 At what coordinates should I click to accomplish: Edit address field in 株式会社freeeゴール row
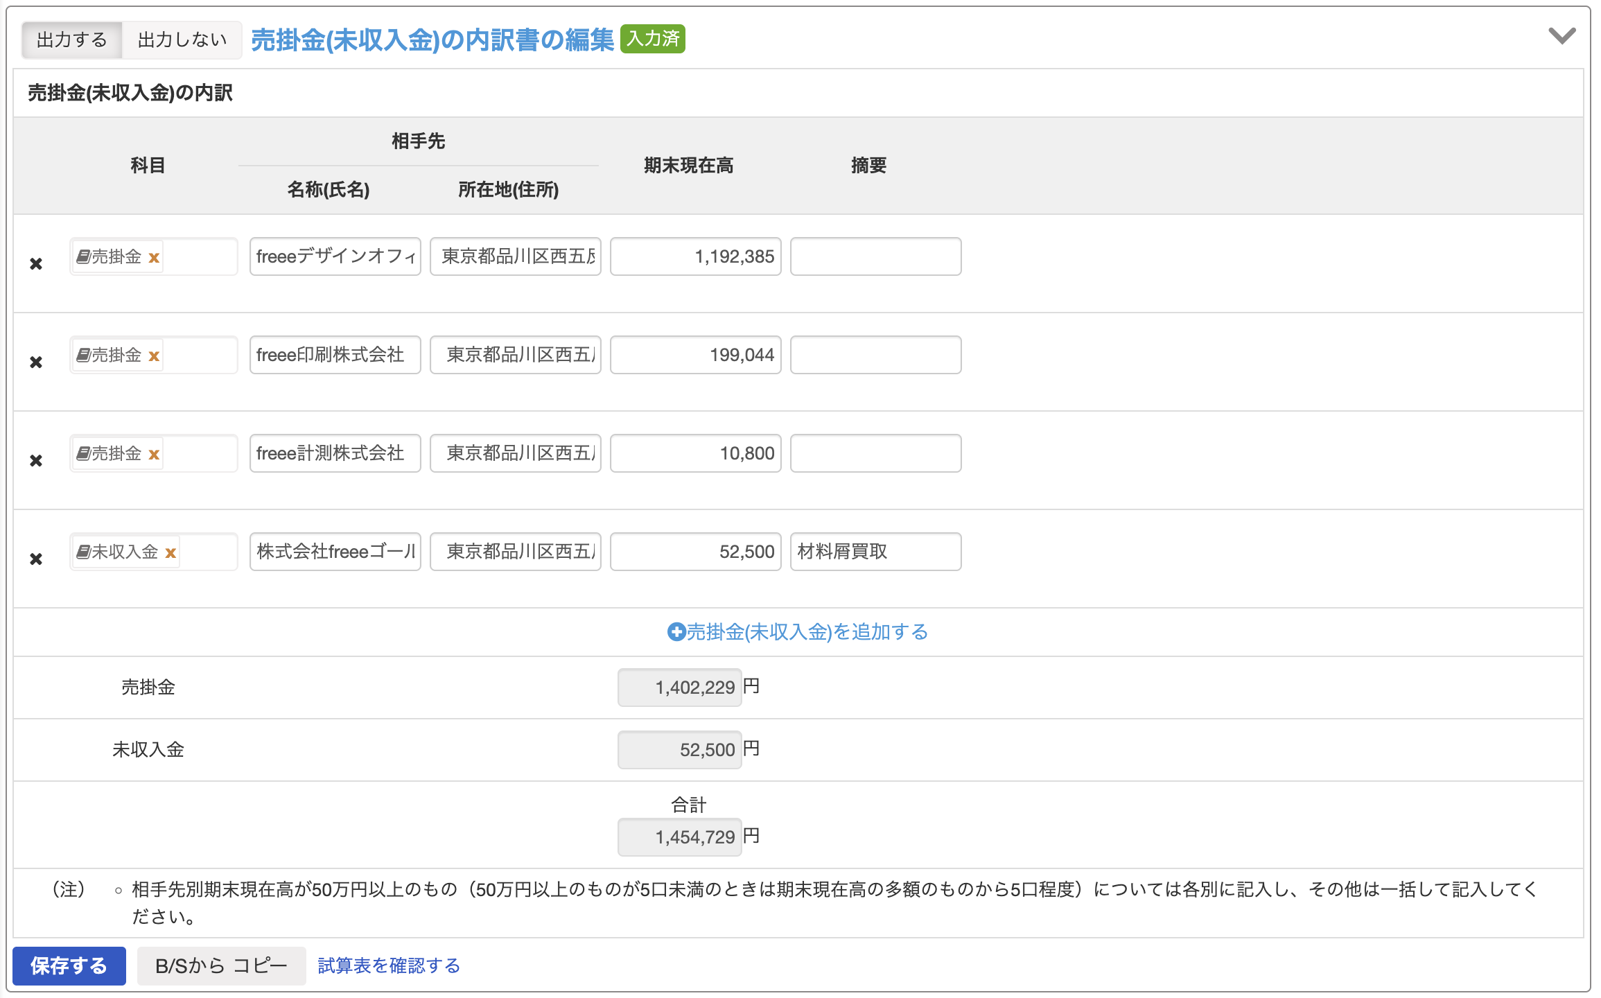(x=516, y=552)
